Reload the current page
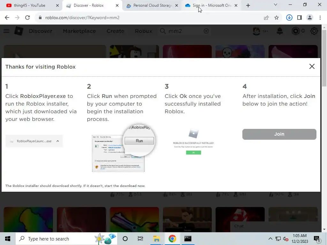The height and width of the screenshot is (245, 327). click(x=27, y=18)
